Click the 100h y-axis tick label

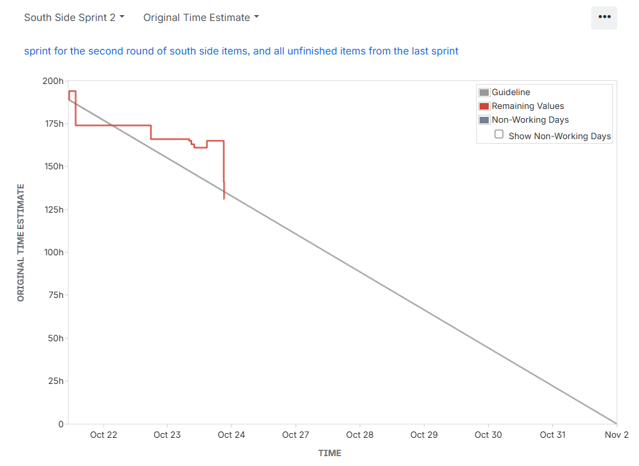[52, 253]
